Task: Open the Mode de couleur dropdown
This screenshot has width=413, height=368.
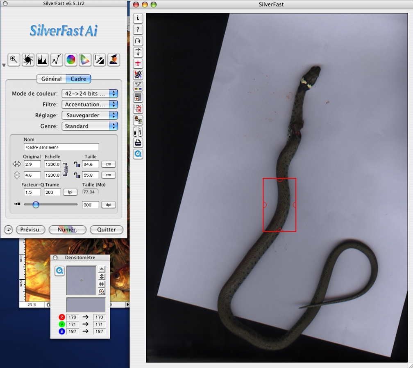Action: (x=89, y=94)
